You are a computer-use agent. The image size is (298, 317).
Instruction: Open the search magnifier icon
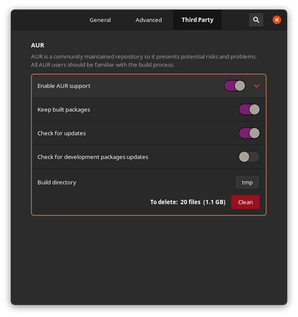pyautogui.click(x=256, y=20)
